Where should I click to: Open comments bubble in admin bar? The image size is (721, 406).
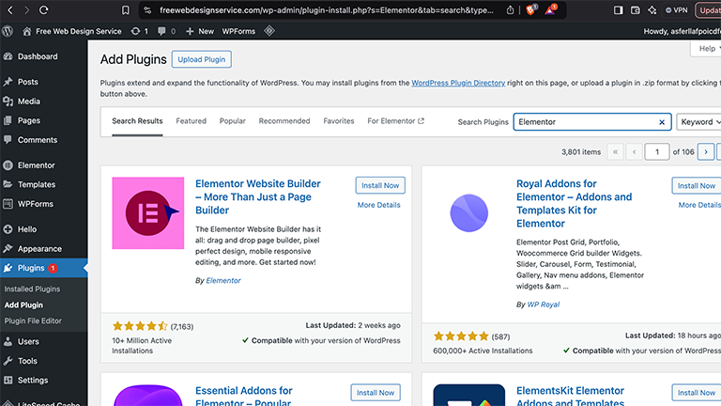coord(166,31)
